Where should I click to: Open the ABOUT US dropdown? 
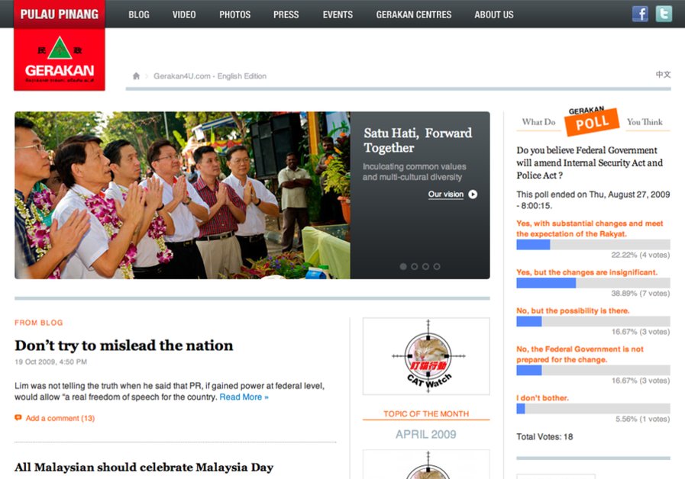coord(493,14)
